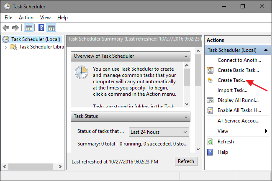Toggle the Action Pane toolbar icon
Image resolution: width=272 pixels, height=181 pixels.
(51, 28)
